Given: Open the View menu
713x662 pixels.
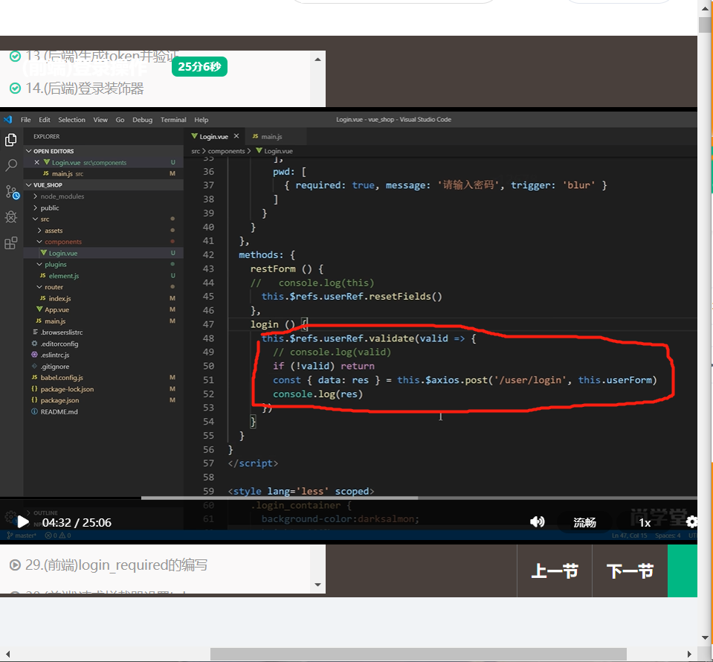Looking at the screenshot, I should tap(100, 120).
